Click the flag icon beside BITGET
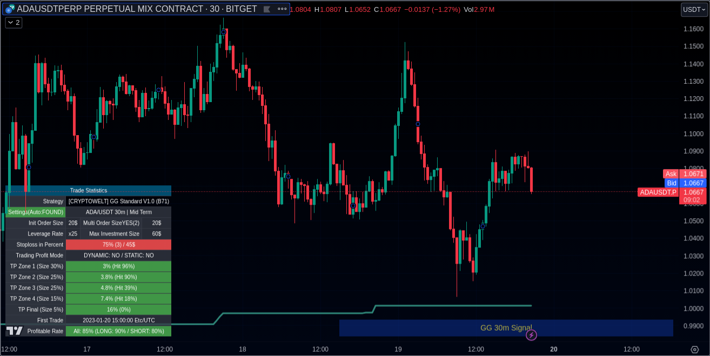Viewport: 710px width, 356px height. [x=266, y=9]
